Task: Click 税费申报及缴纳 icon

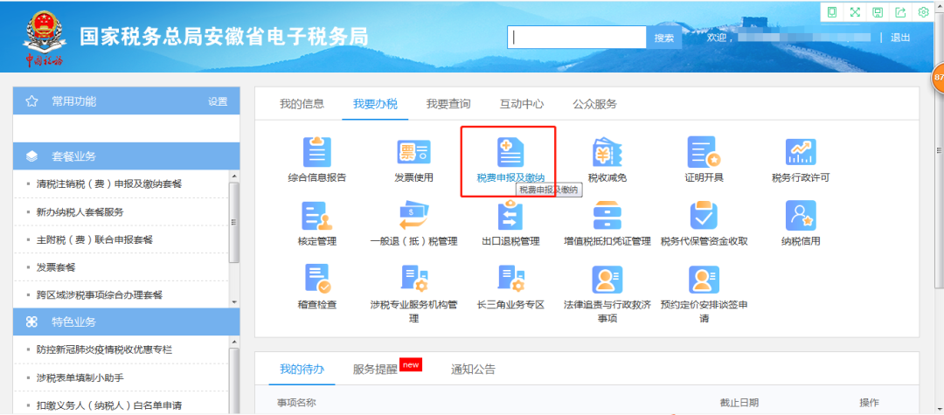Action: click(510, 153)
